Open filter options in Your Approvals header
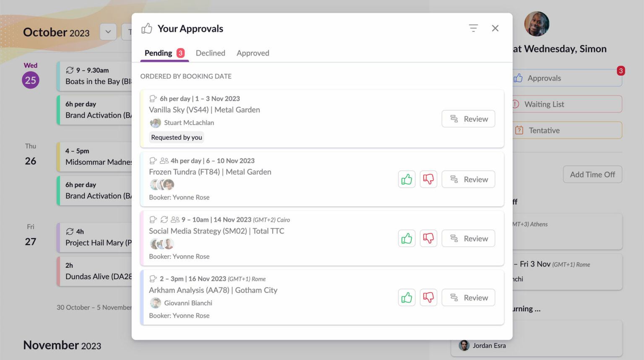 (473, 28)
